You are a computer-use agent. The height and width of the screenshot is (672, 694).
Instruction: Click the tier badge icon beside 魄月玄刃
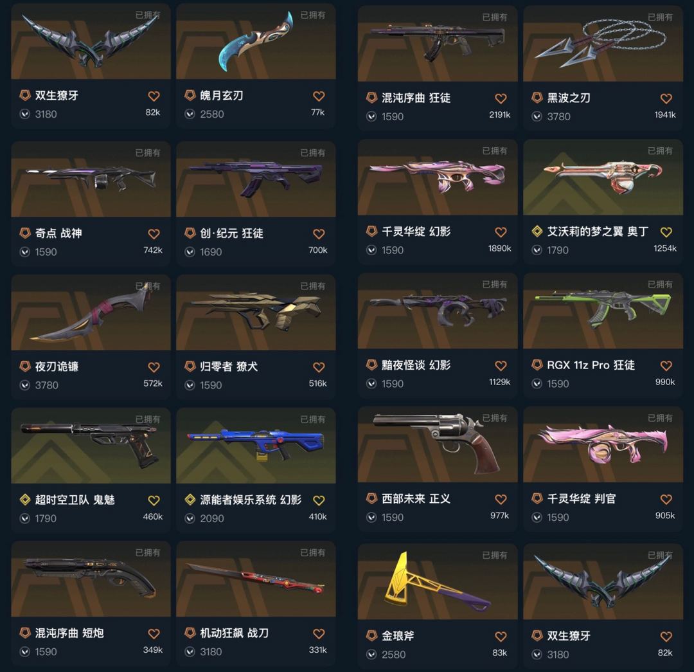(190, 95)
